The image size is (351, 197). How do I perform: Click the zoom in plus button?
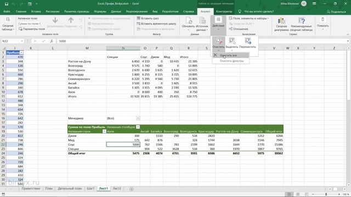point(339,195)
